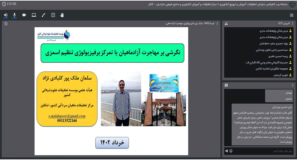Turn on the webcam camera icon
Viewport: 297px width, 160px height.
tap(24, 15)
